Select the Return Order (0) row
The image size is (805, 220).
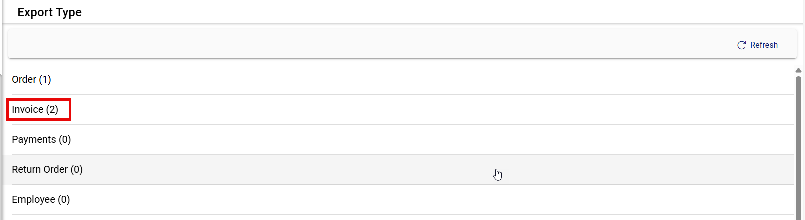47,170
